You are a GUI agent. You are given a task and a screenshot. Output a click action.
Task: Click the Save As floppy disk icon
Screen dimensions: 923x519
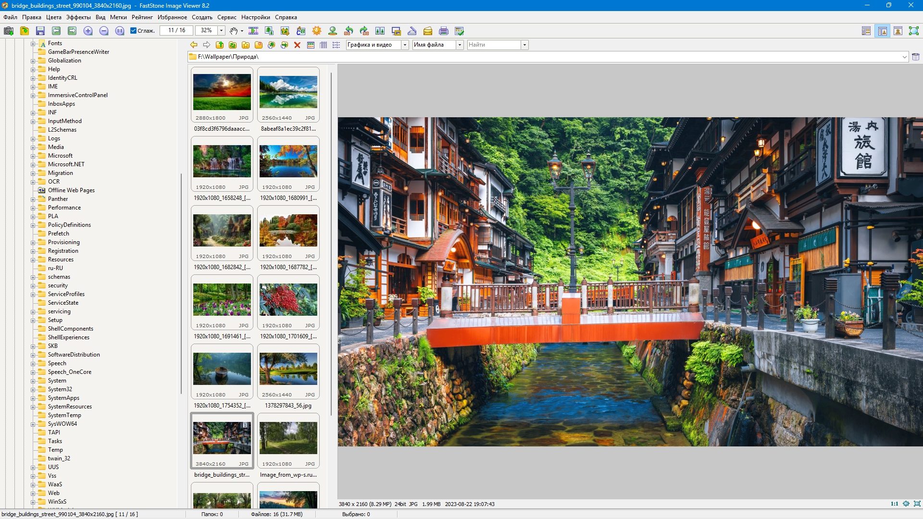pos(40,31)
